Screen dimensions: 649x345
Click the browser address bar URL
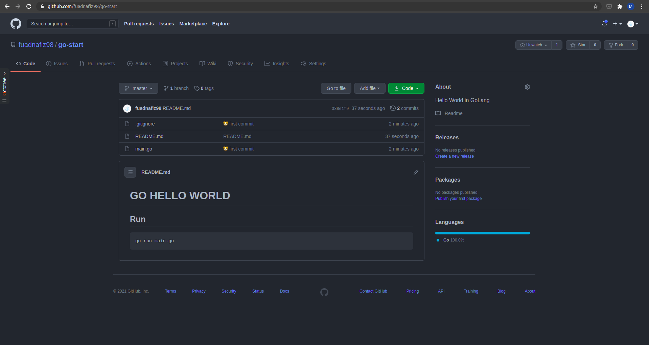83,6
